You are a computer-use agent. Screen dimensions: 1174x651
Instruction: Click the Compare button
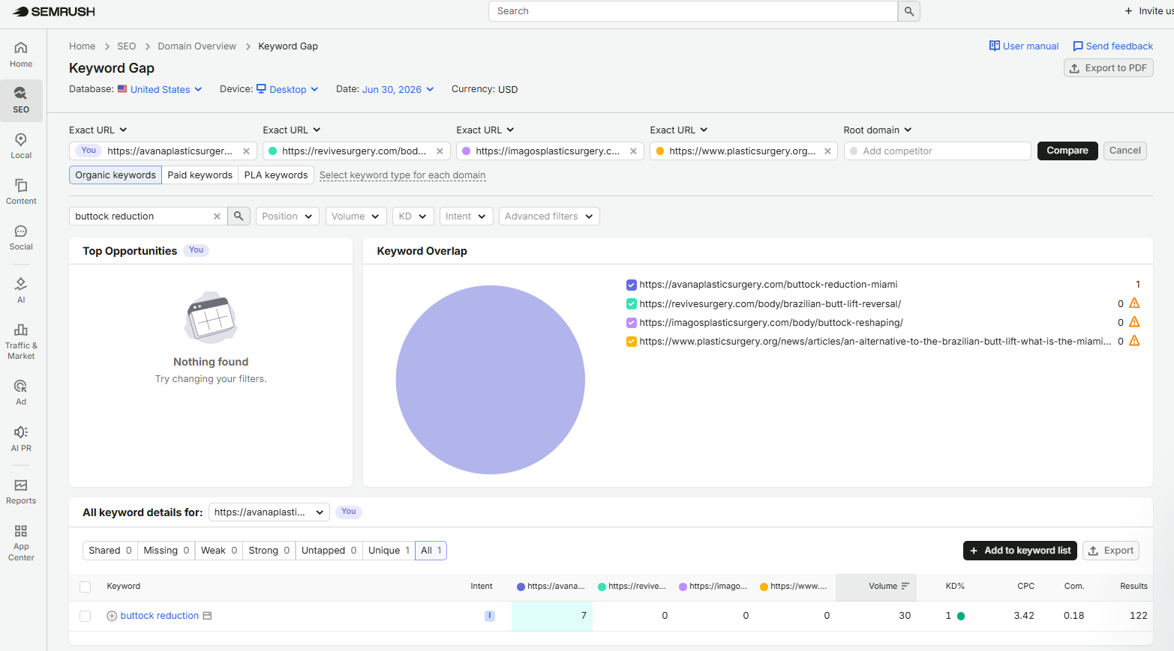coord(1067,151)
